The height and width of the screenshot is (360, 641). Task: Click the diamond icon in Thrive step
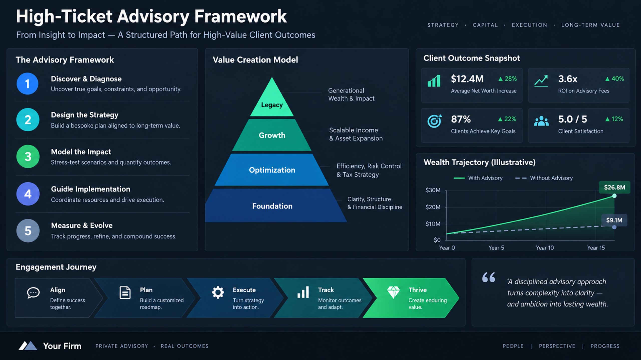click(393, 292)
